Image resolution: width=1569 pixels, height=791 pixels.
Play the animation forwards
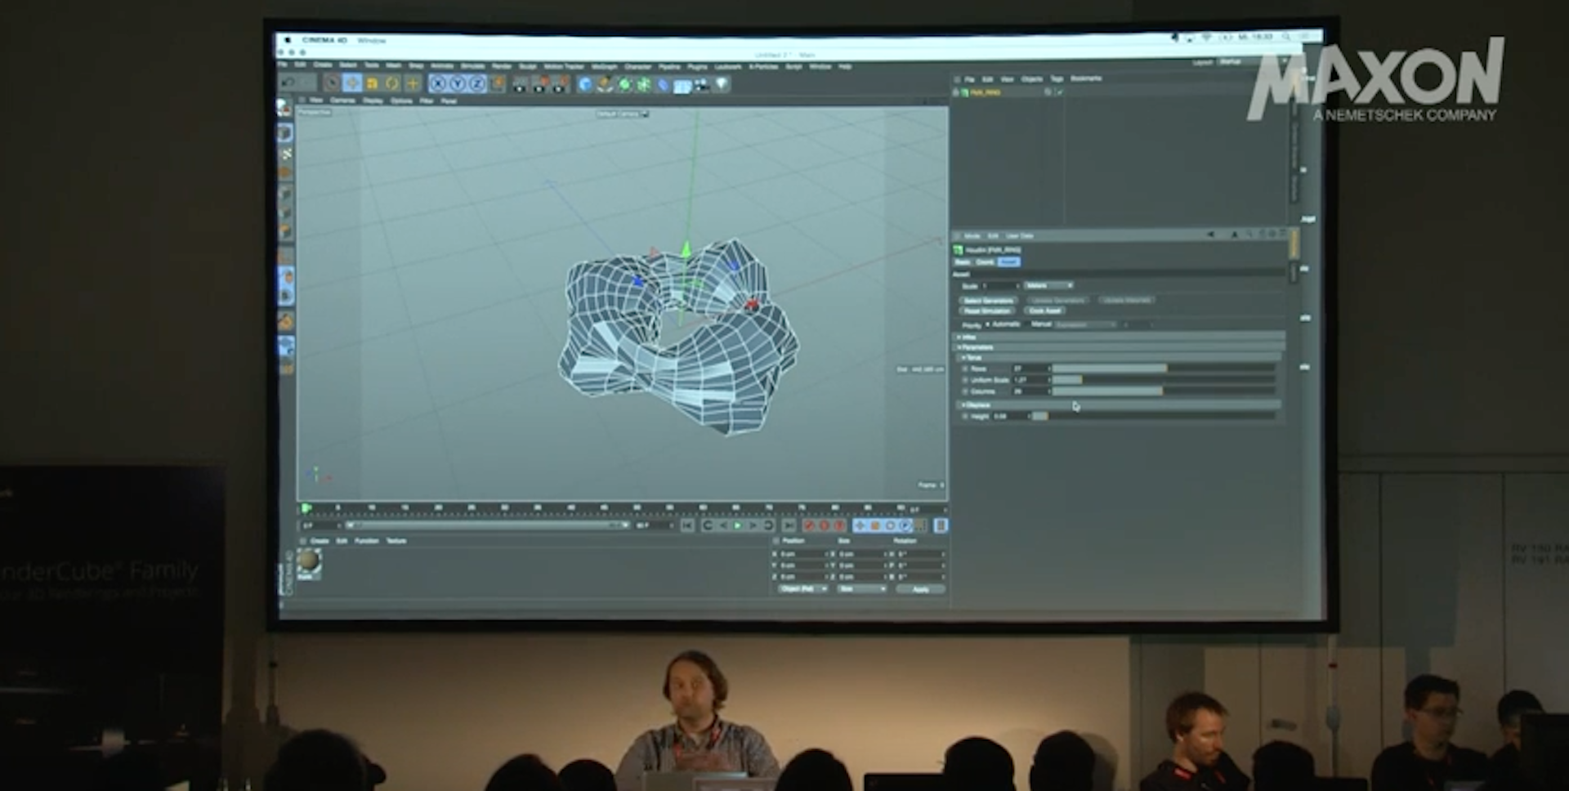[x=738, y=525]
